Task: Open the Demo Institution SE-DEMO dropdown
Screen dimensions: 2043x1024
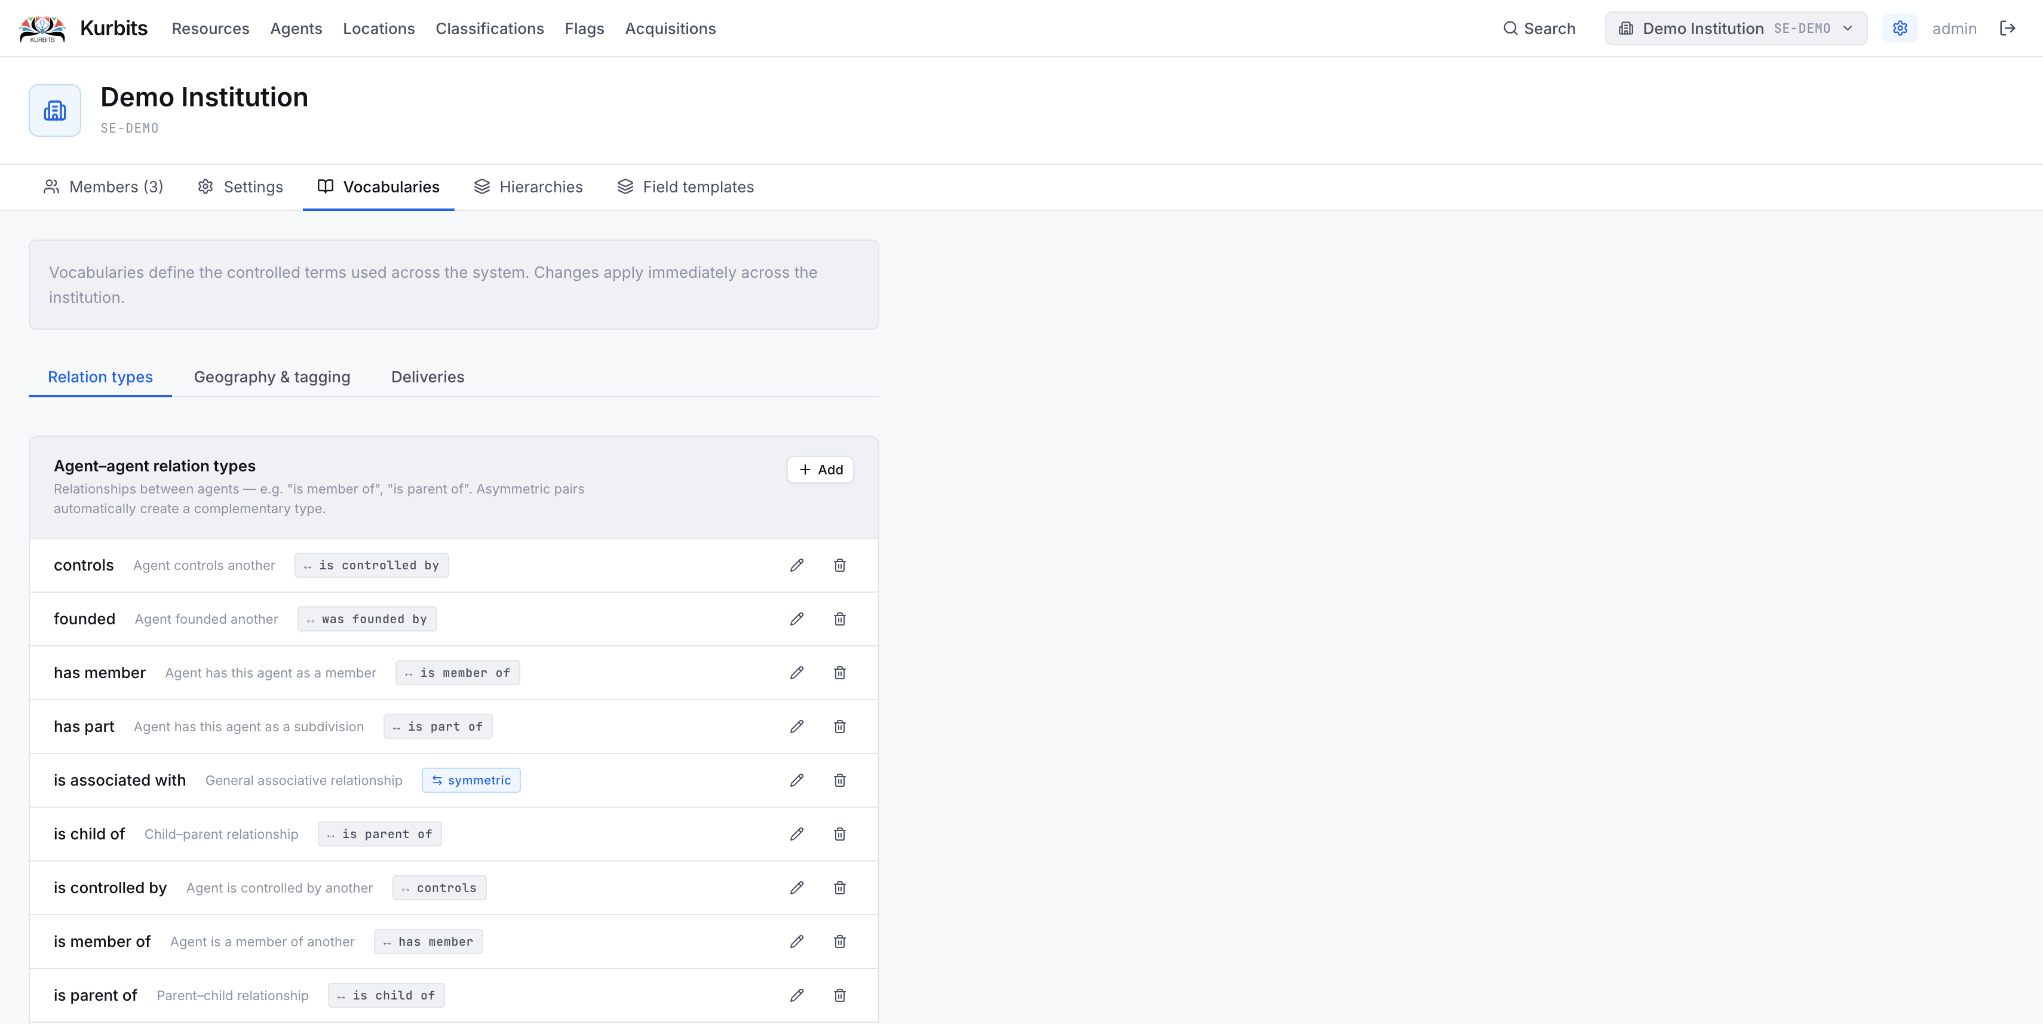Action: click(1735, 29)
